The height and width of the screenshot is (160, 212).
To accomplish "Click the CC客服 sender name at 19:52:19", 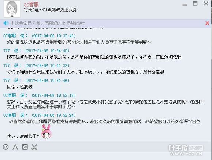I will (10, 95).
